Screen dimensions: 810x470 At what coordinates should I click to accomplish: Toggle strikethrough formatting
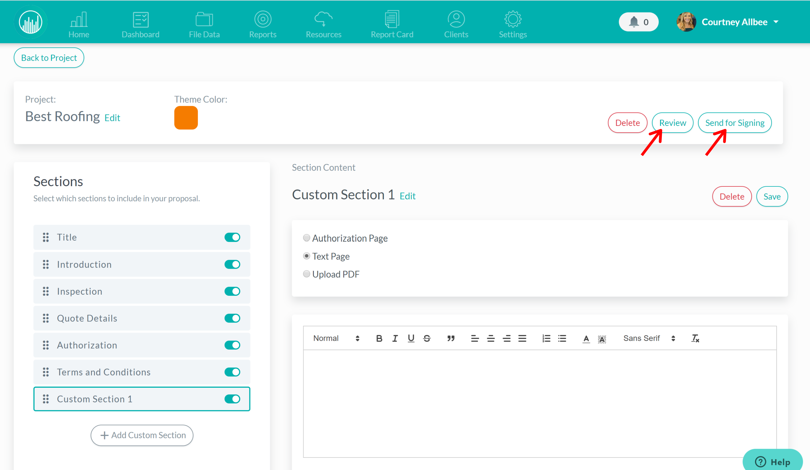(427, 338)
